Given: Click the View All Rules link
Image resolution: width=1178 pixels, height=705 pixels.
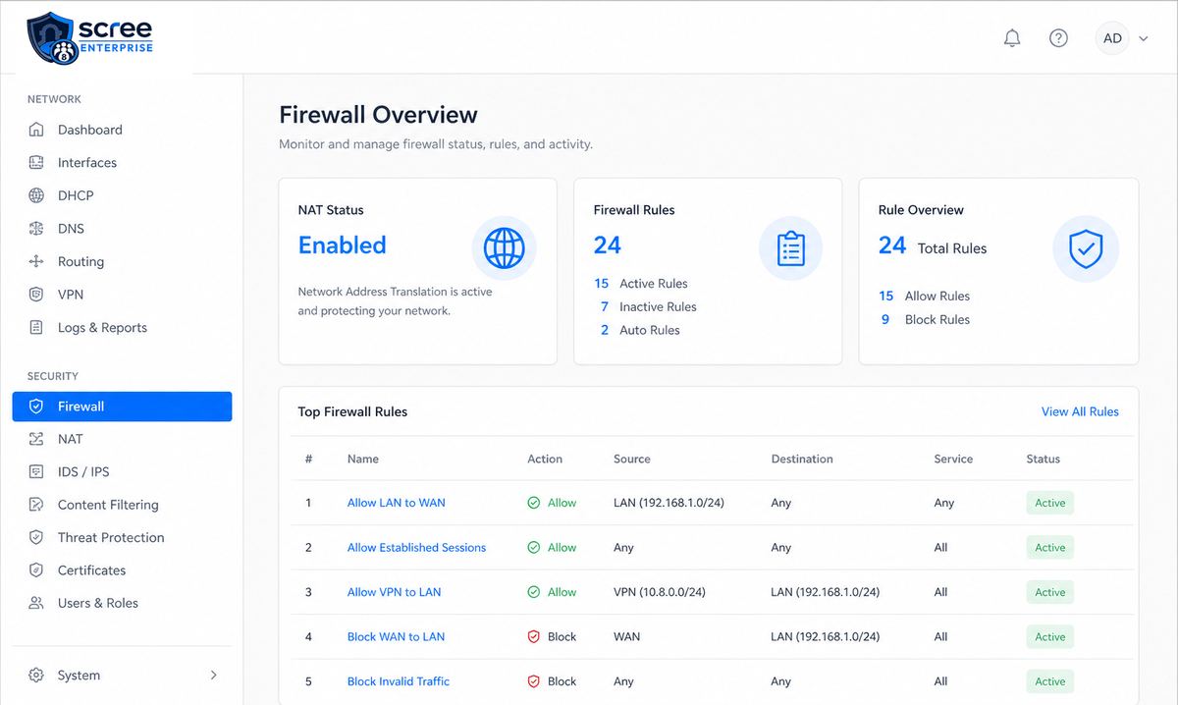Looking at the screenshot, I should pyautogui.click(x=1080, y=411).
